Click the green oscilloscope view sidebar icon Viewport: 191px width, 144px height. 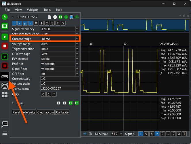point(5,26)
